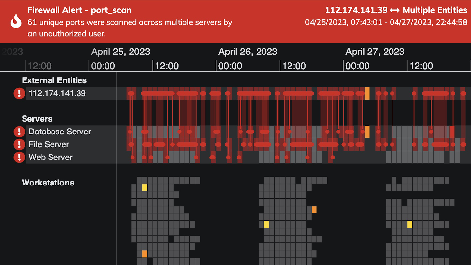Select the Database Server row label
Viewport: 471px width, 265px height.
point(60,132)
